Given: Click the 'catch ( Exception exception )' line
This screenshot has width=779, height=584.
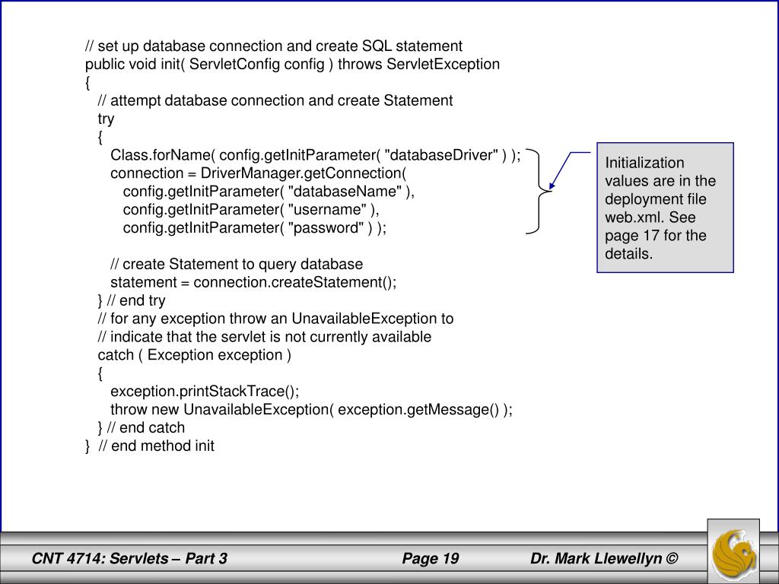Looking at the screenshot, I should (x=194, y=355).
